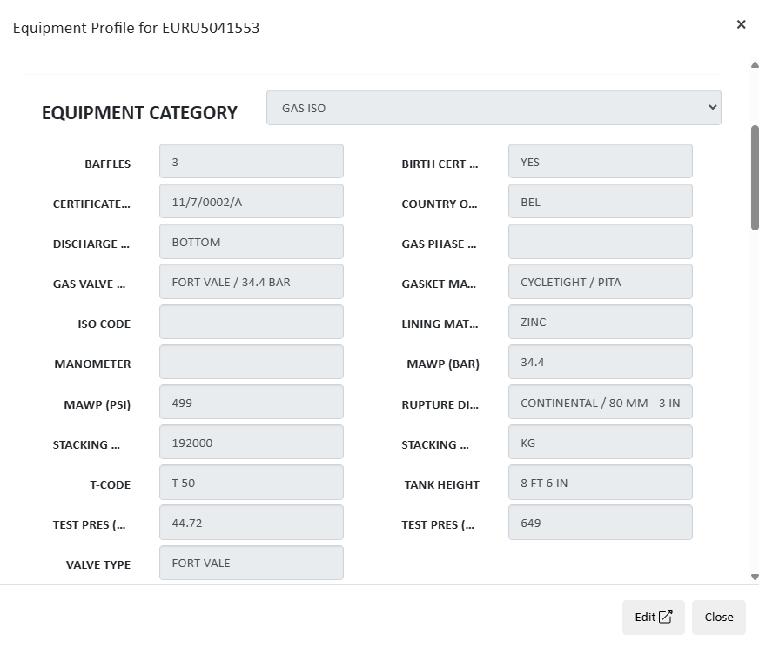Click the Certificate field showing 11/7/0002/A
759x648 pixels.
251,202
